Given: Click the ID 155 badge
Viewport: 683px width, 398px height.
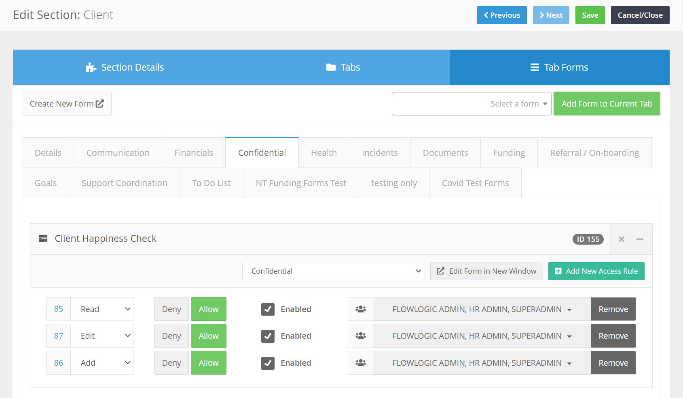Looking at the screenshot, I should click(x=588, y=239).
